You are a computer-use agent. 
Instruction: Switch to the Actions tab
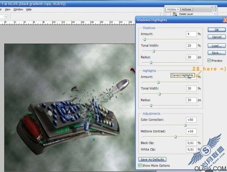(x=186, y=9)
